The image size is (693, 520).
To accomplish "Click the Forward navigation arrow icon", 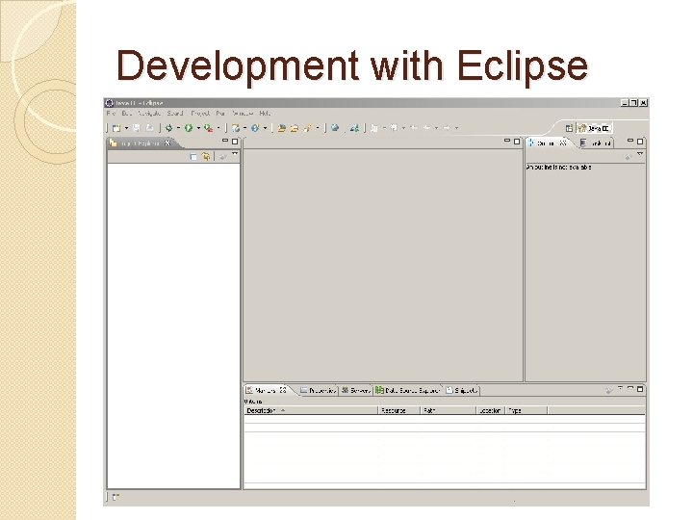I will point(447,128).
